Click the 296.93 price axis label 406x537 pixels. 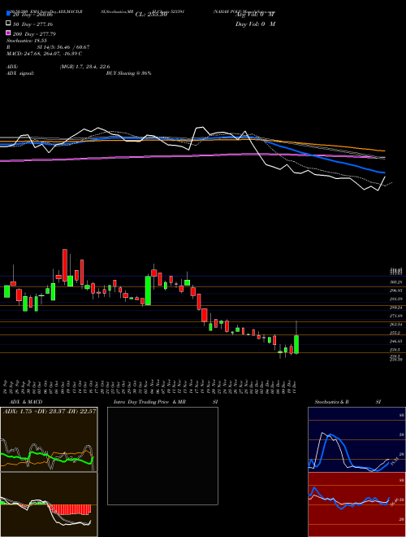pos(395,290)
